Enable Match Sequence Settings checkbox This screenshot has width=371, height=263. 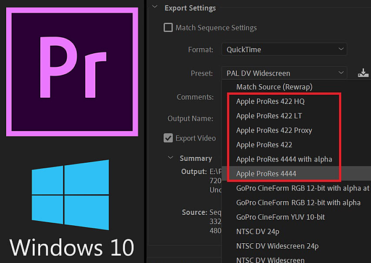[168, 27]
